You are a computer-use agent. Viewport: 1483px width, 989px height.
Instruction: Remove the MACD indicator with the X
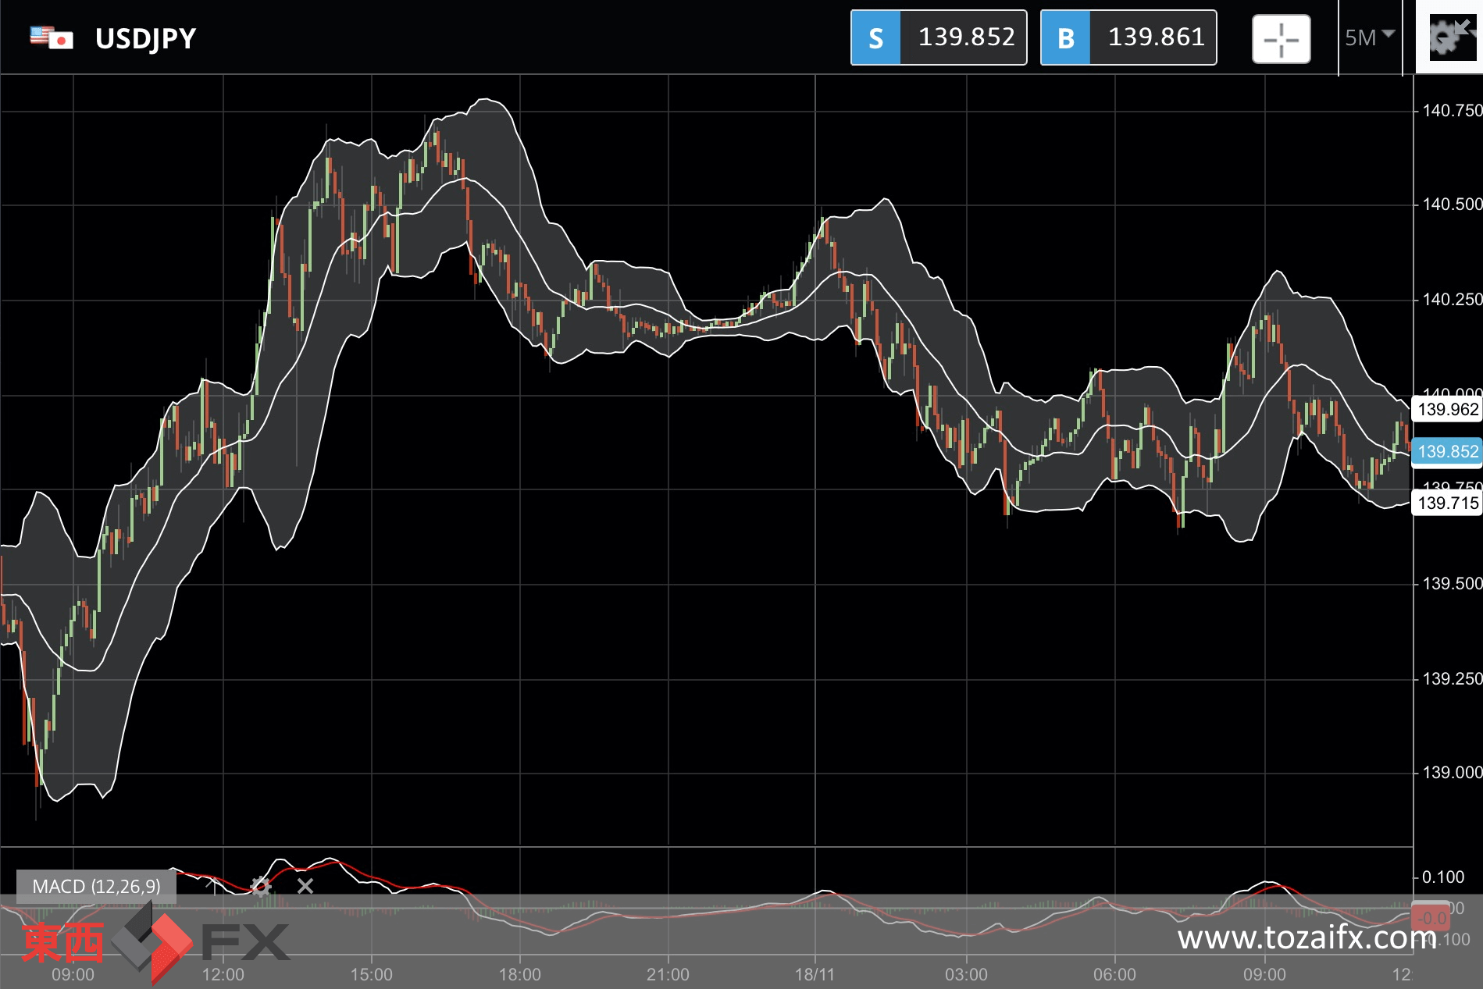coord(305,886)
